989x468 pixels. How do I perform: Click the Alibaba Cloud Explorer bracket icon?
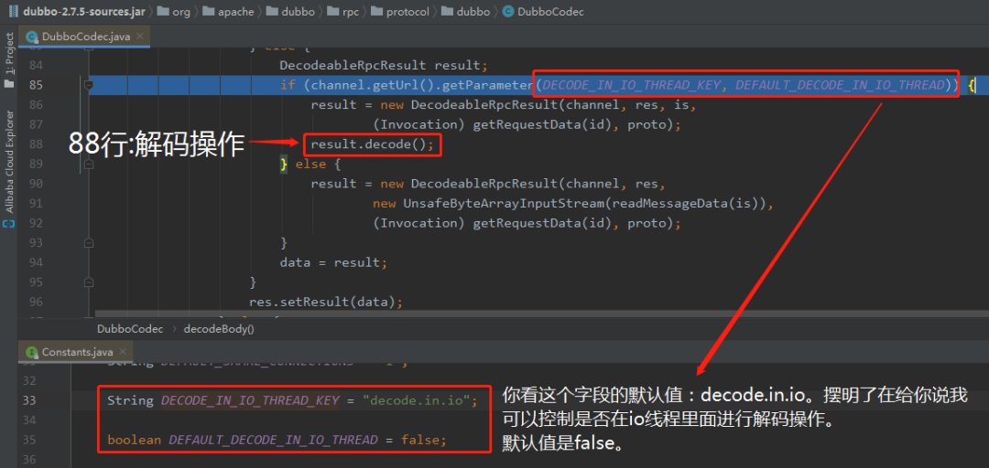coord(9,224)
